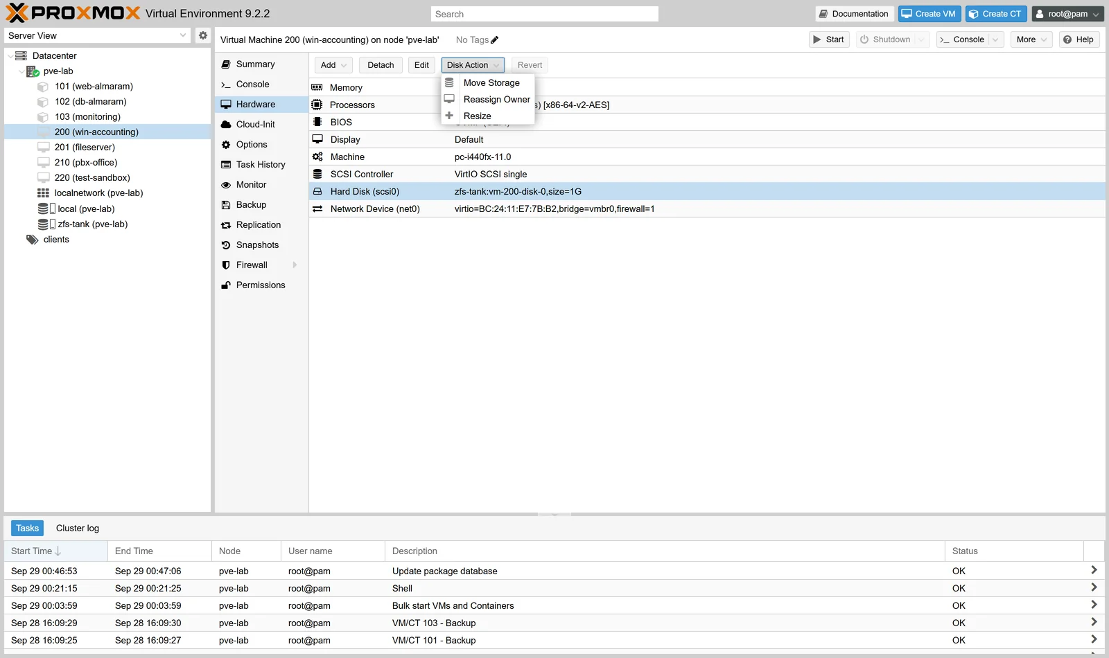Open the Options panel
Screen dimensions: 1109x658
pyautogui.click(x=261, y=145)
